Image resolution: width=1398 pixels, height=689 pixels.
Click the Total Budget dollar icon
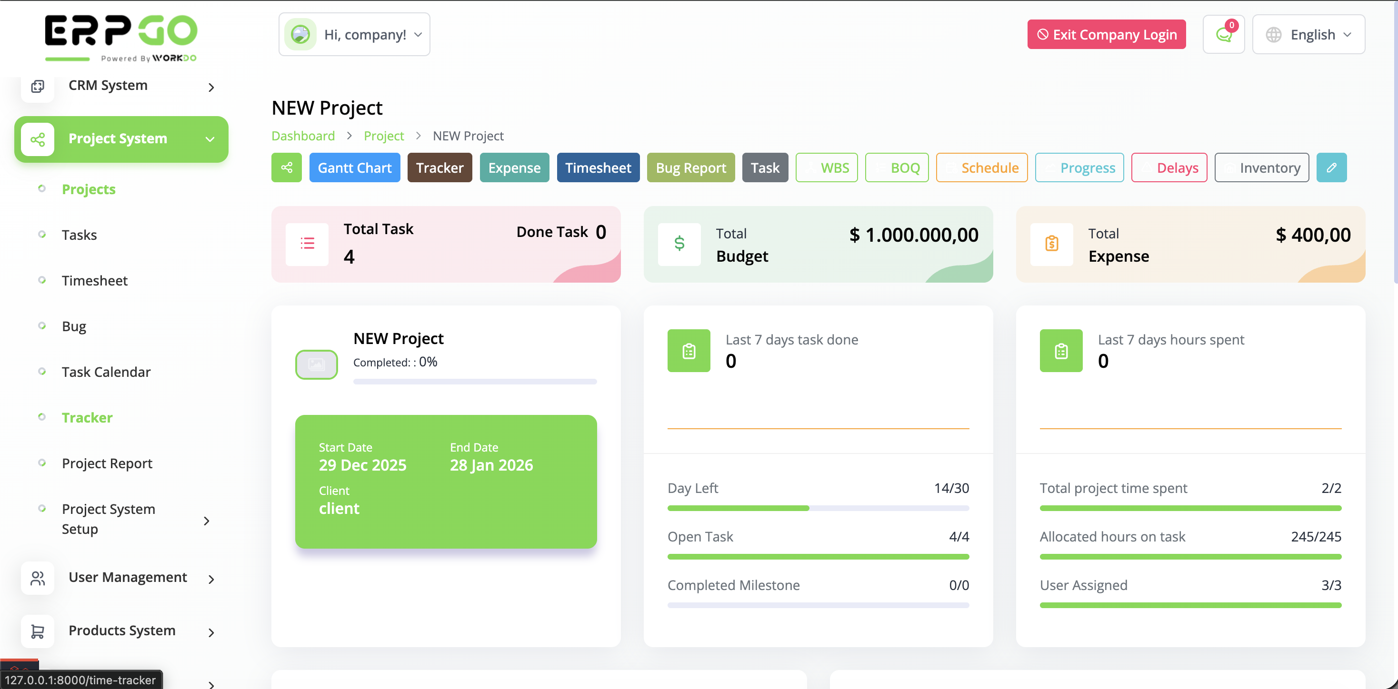click(679, 244)
